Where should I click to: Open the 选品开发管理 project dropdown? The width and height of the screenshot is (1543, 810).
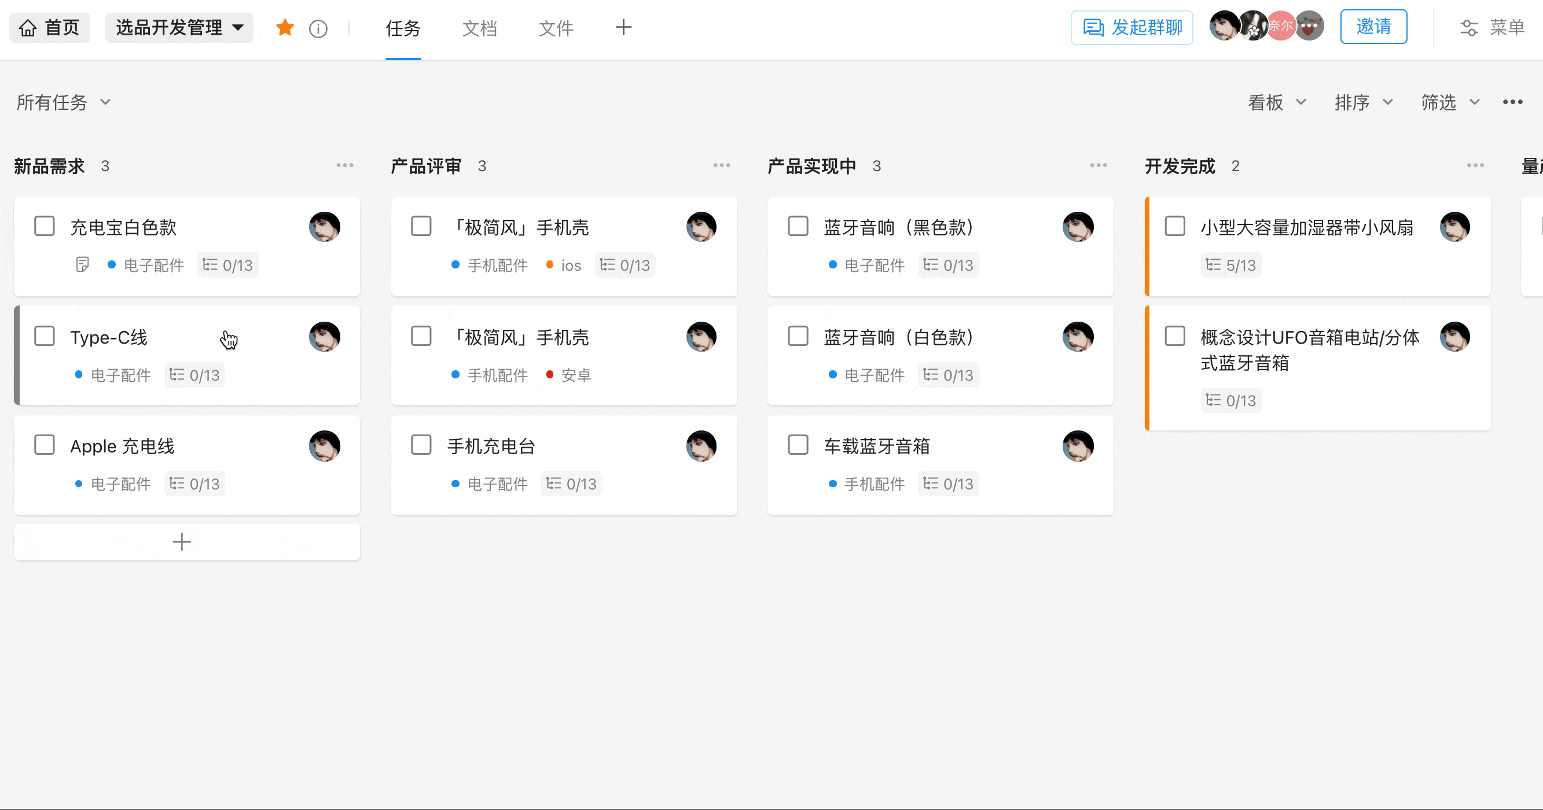click(179, 28)
